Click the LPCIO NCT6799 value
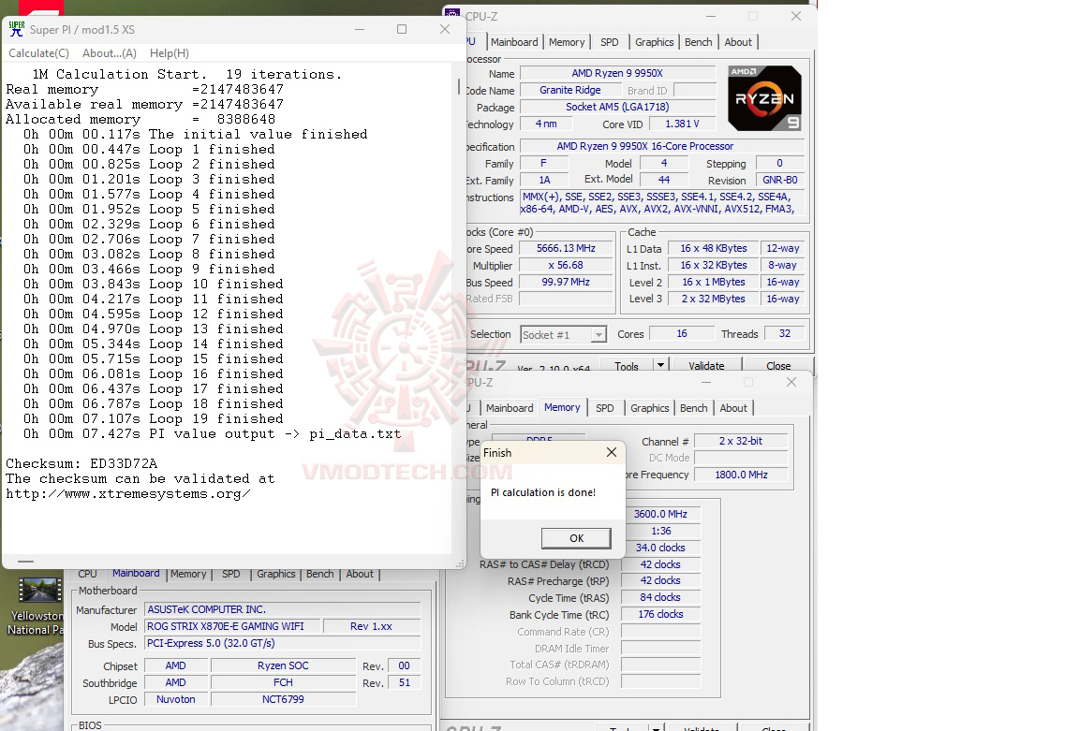The height and width of the screenshot is (731, 1079). [283, 699]
